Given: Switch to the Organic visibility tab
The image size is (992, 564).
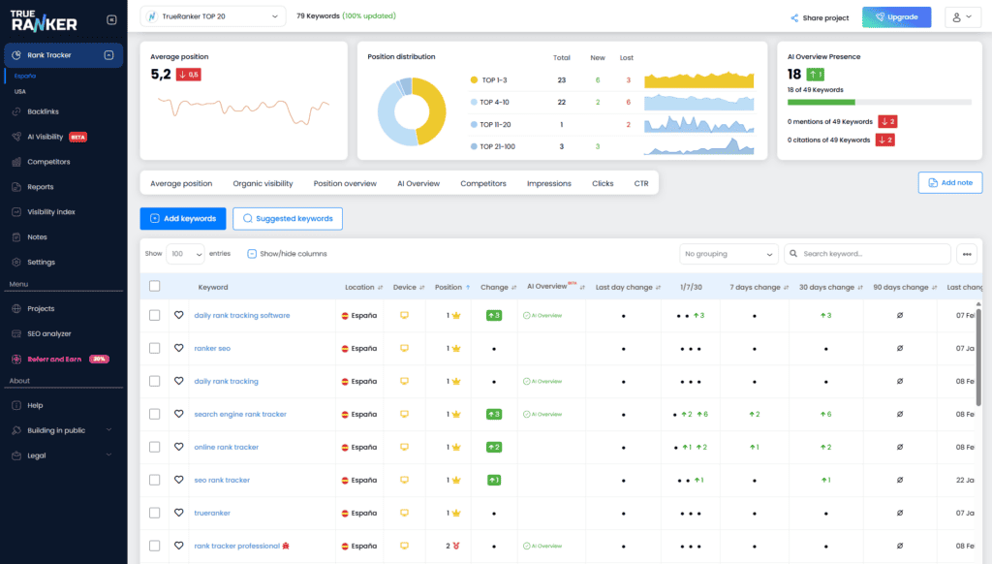Looking at the screenshot, I should pos(263,183).
